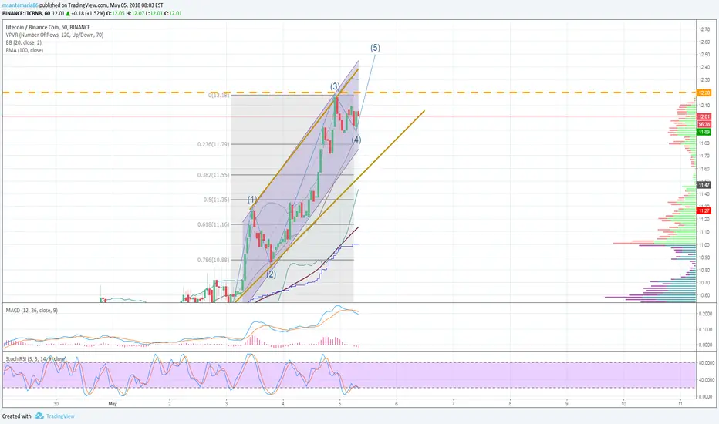Click the 0.2000 MACD scale value

tap(706, 314)
